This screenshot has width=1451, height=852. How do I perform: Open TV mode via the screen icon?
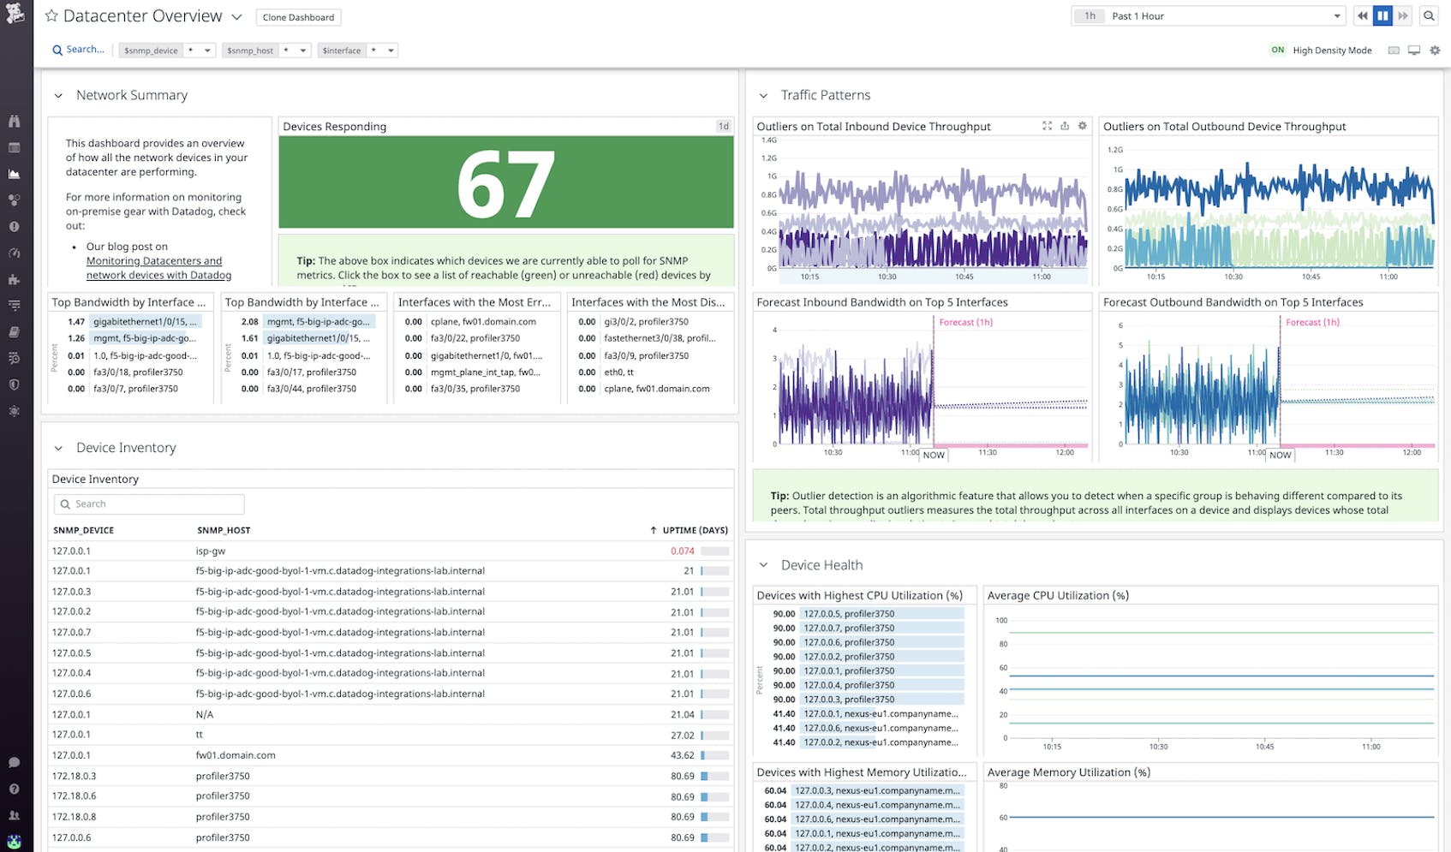click(1413, 50)
